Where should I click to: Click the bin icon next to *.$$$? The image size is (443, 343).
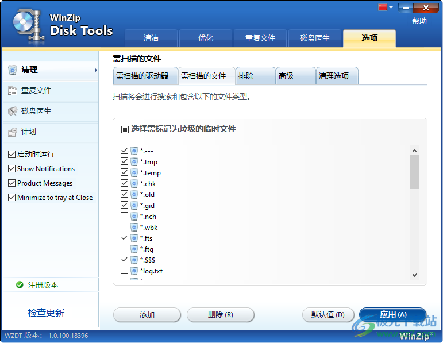(134, 260)
